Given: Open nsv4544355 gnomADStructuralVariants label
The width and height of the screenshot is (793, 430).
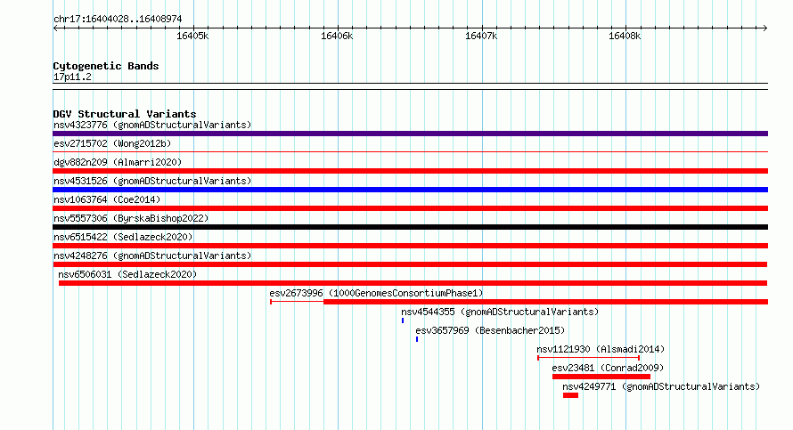Looking at the screenshot, I should (x=500, y=312).
